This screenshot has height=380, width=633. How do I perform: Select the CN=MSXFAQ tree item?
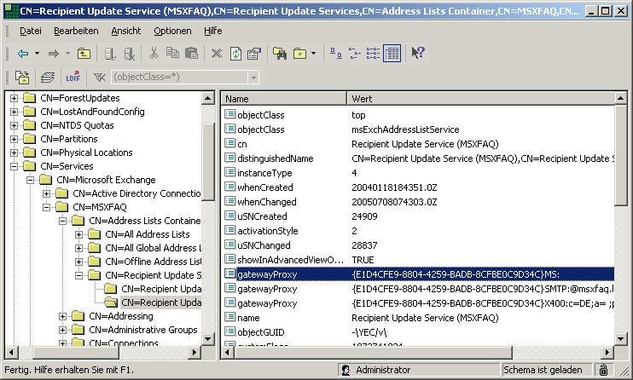pos(99,207)
